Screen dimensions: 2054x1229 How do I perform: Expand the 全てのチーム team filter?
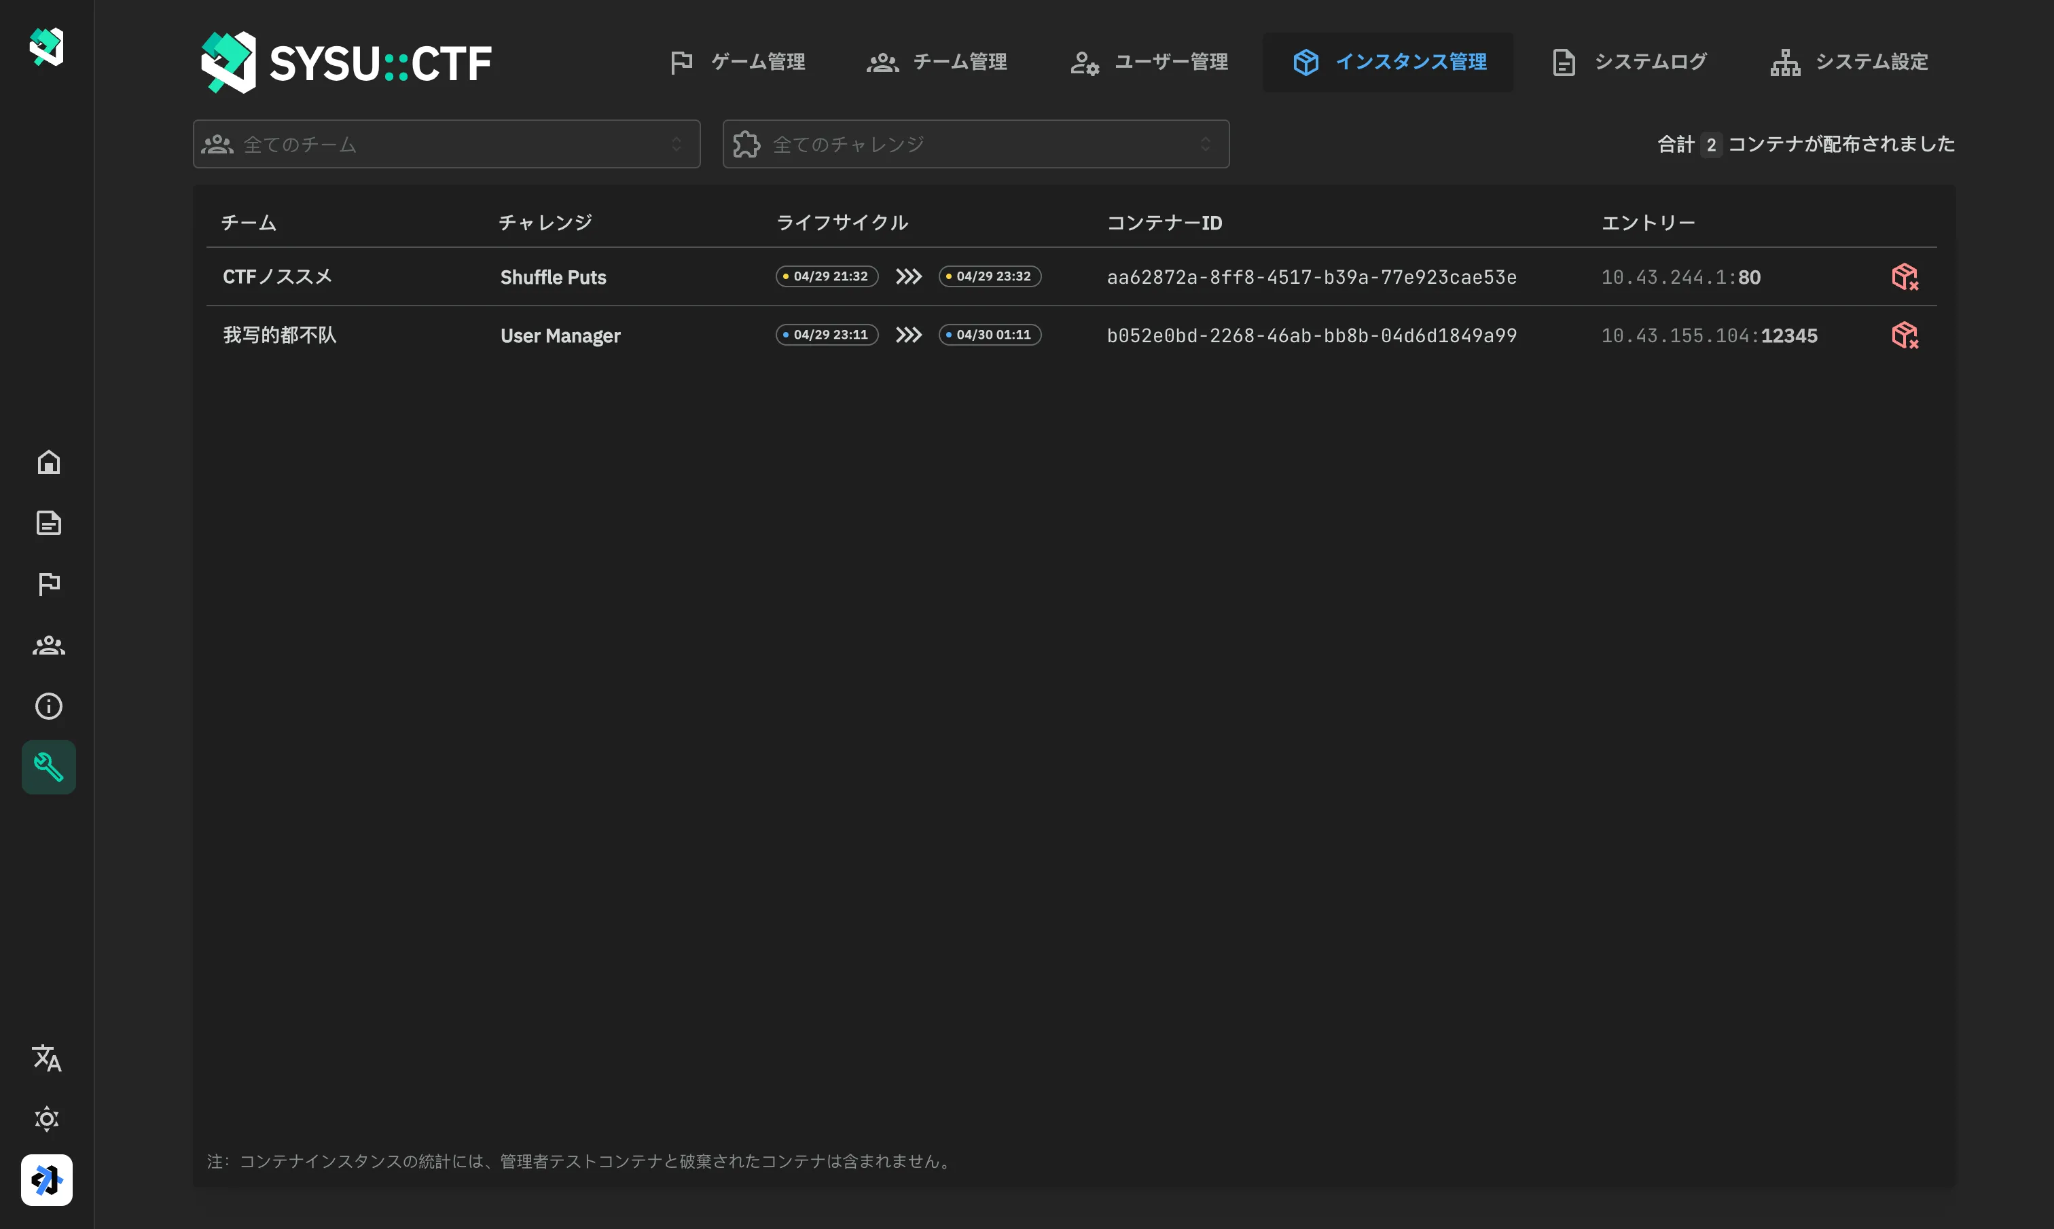pyautogui.click(x=446, y=144)
